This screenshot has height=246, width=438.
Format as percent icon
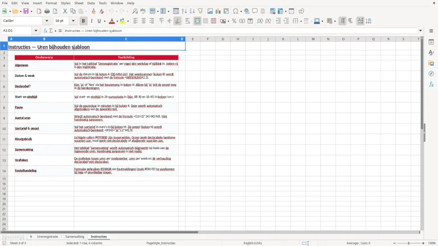(234, 21)
